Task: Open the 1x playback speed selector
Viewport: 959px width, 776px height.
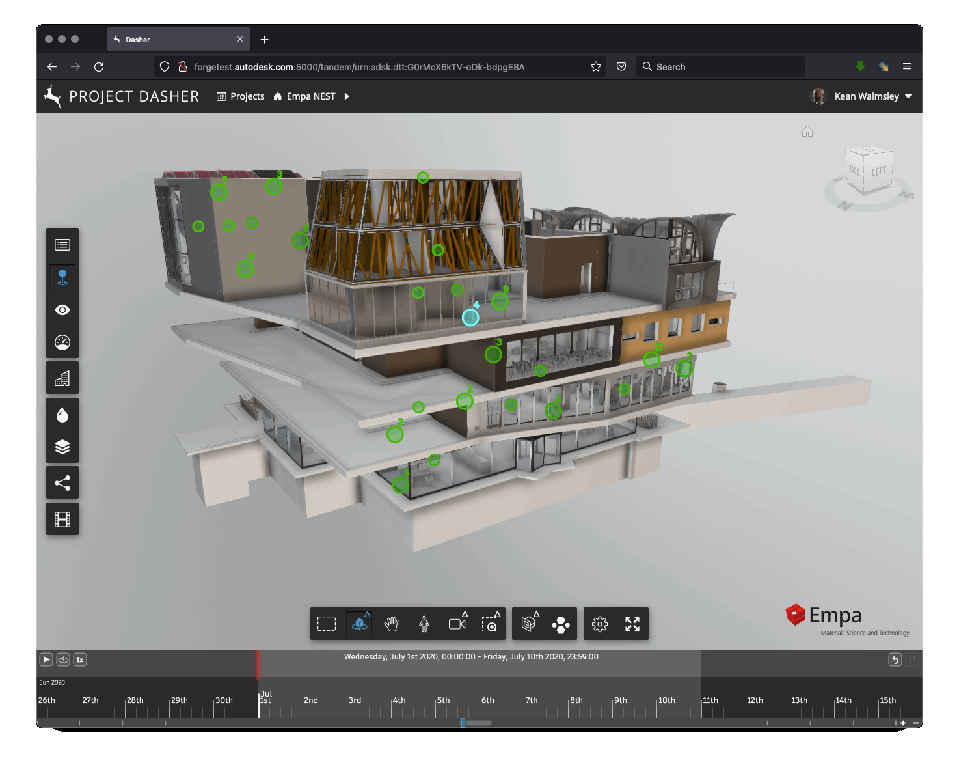Action: click(x=79, y=659)
